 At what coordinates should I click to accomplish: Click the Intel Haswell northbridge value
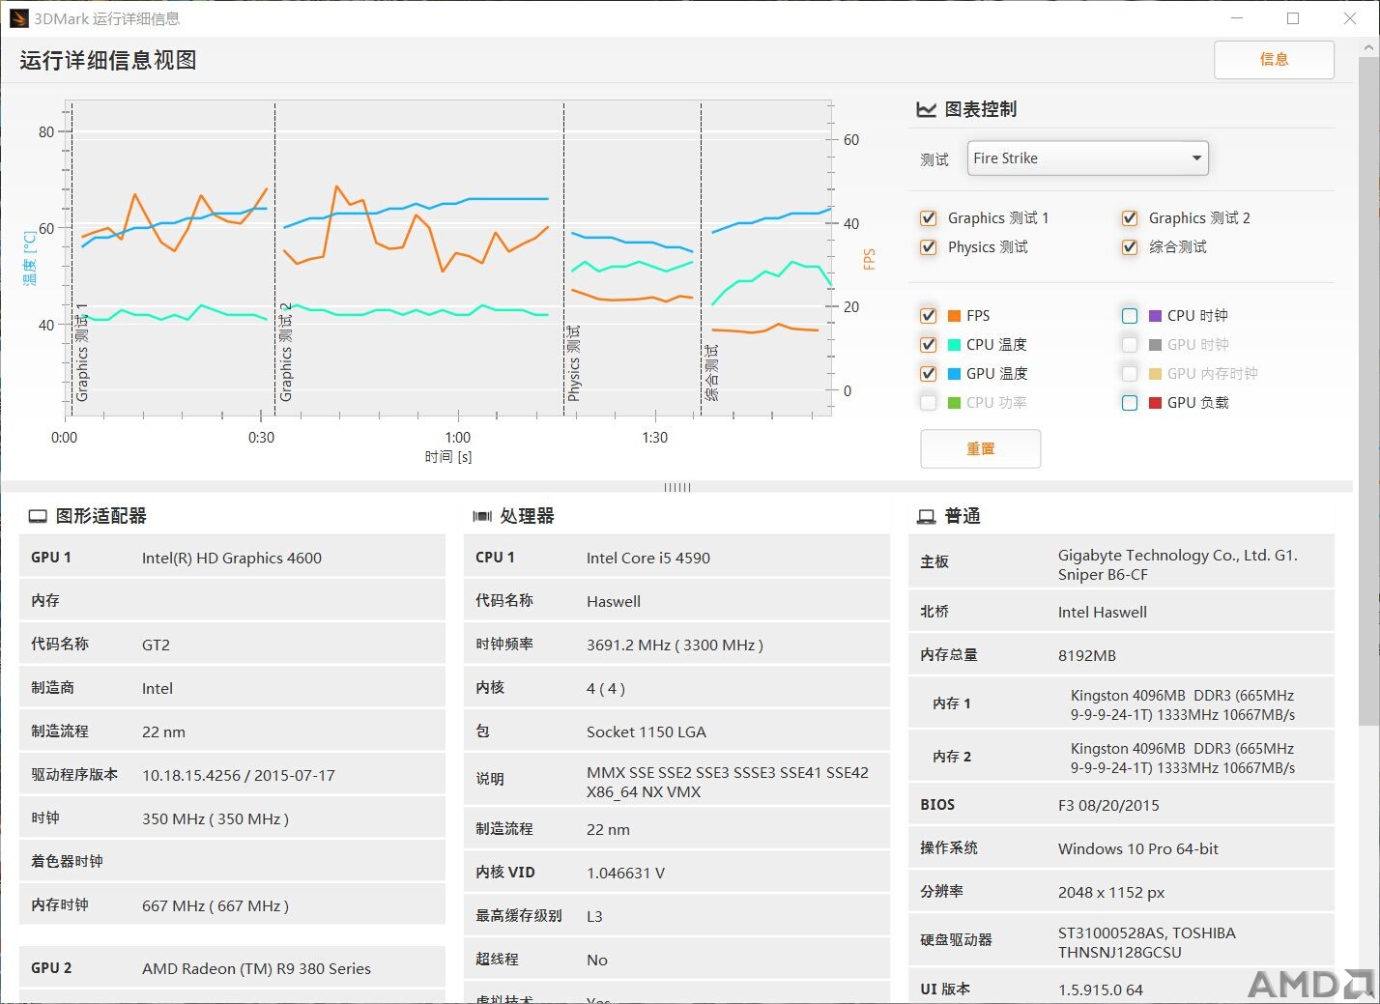tap(1103, 613)
